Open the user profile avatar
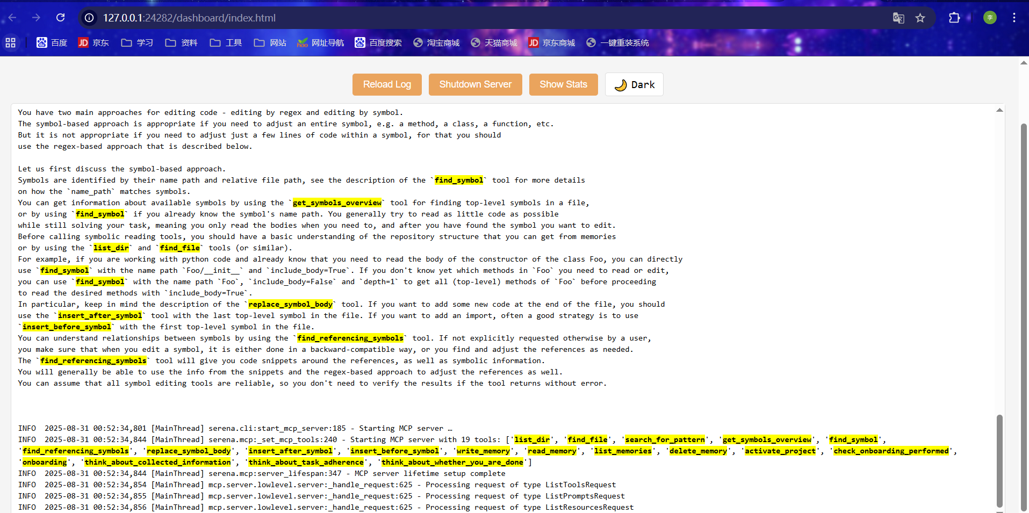Screen dimensions: 1029x513 [990, 18]
